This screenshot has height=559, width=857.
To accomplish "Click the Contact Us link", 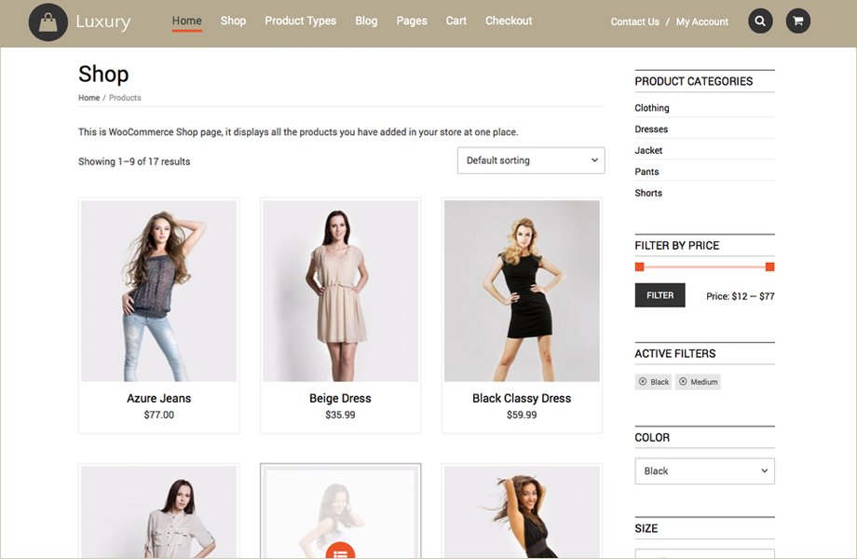I will 634,21.
